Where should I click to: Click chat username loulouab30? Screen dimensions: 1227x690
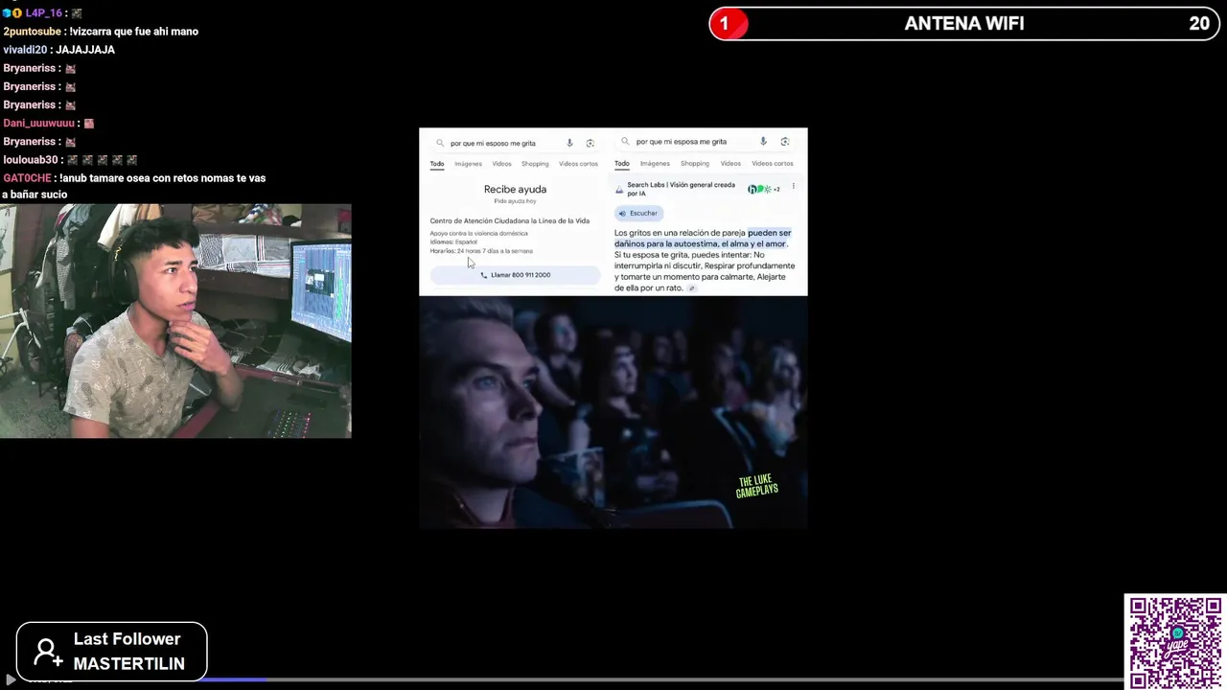[31, 160]
